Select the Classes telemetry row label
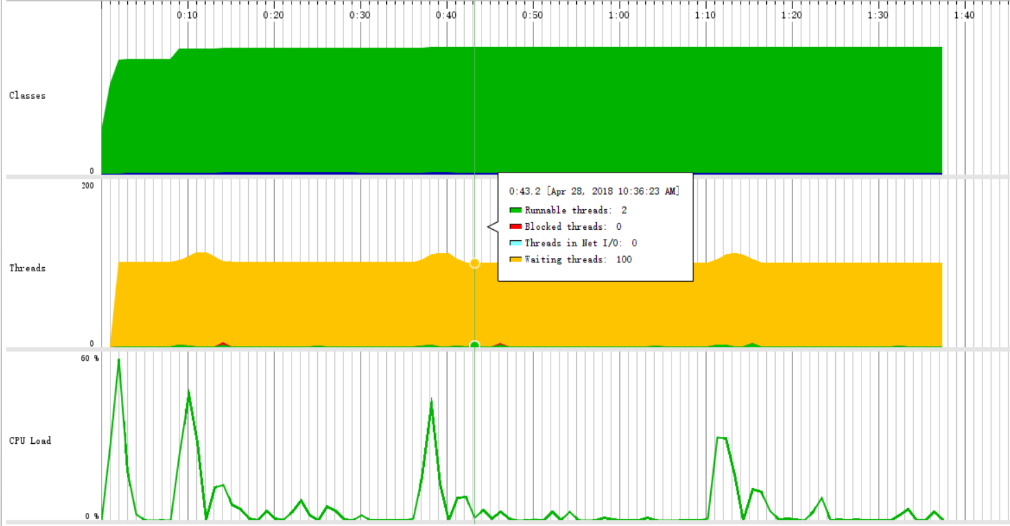 pyautogui.click(x=28, y=96)
